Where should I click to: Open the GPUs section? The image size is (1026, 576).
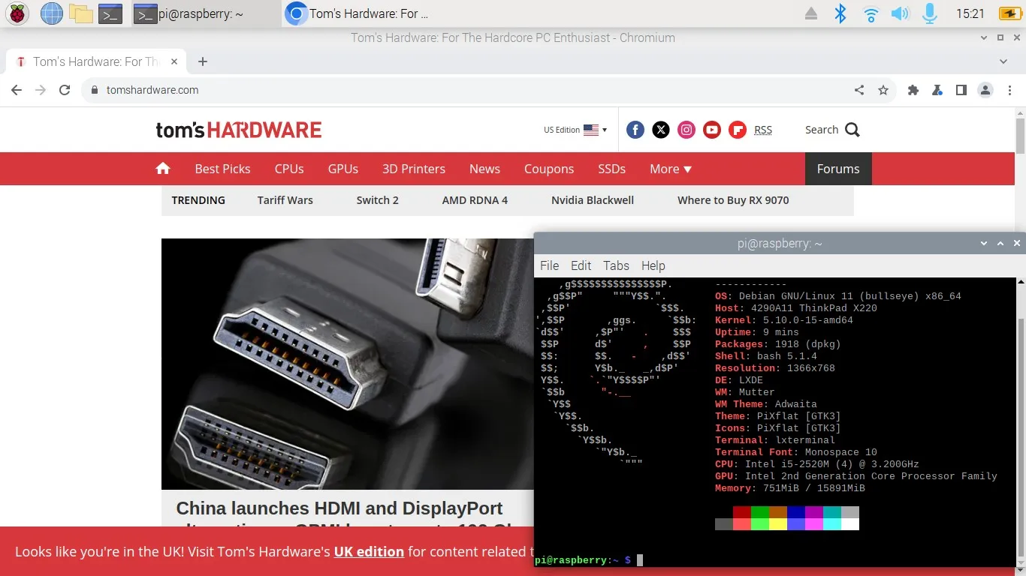click(343, 169)
